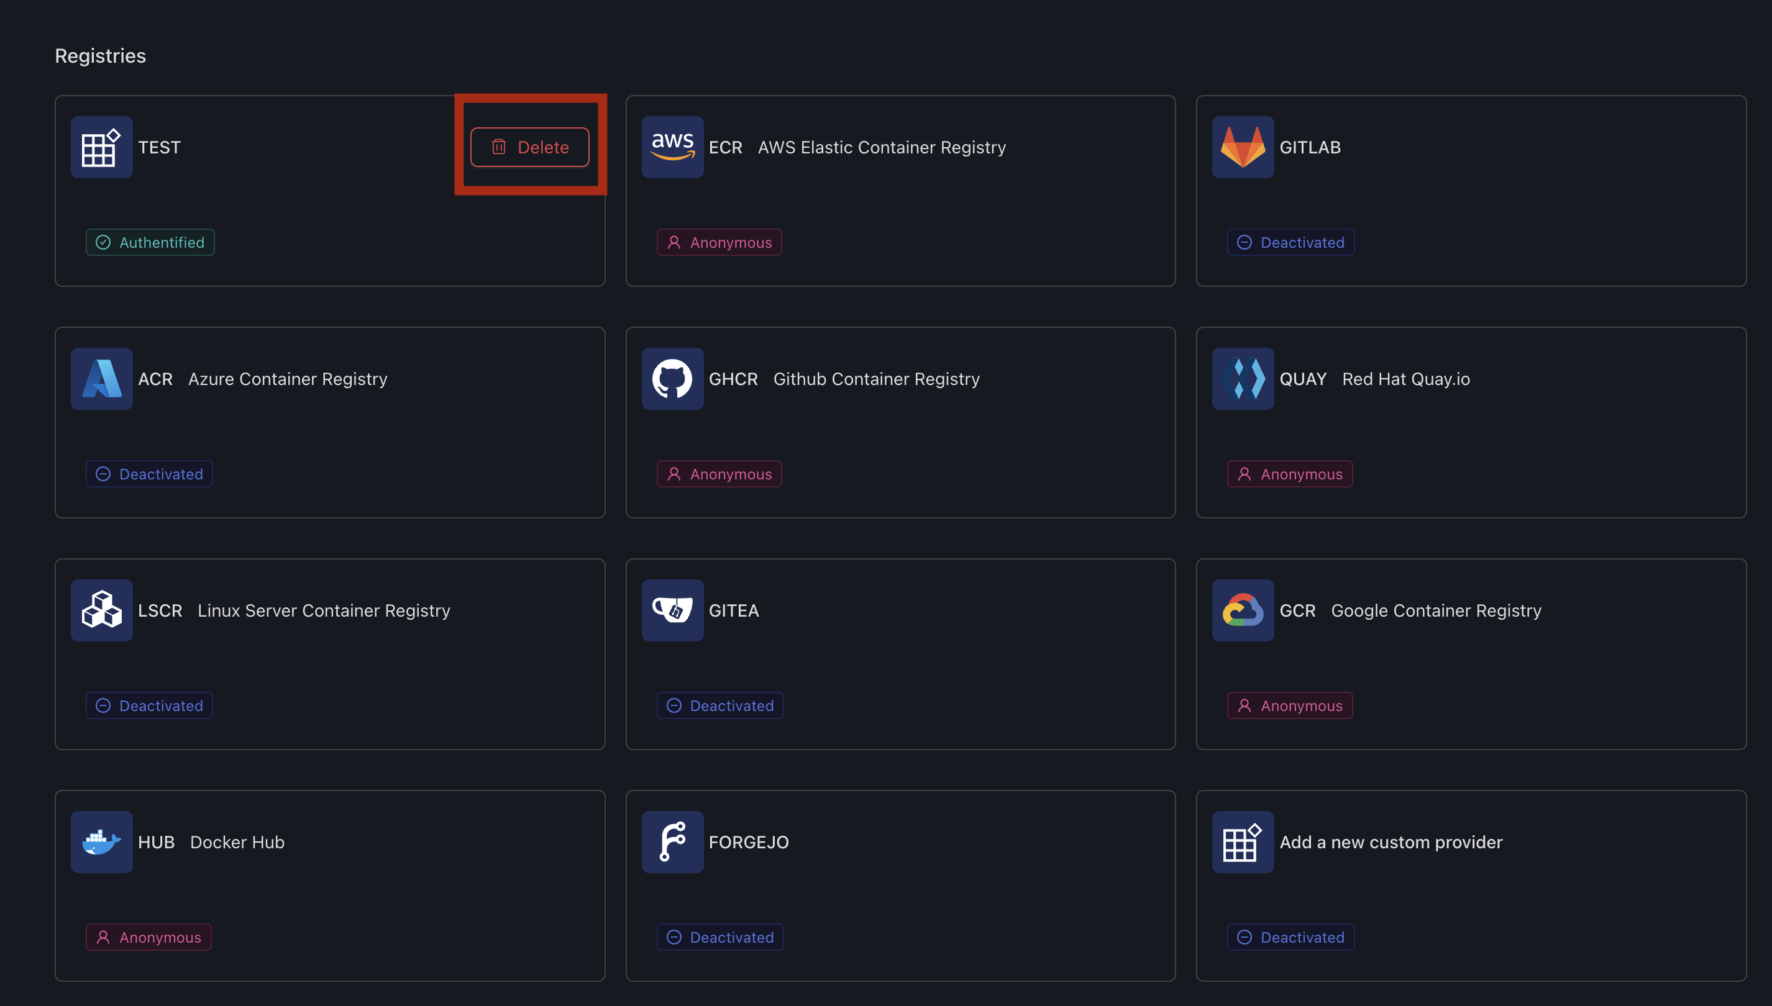
Task: Click the Anonymous badge on the QUAY card
Action: (1290, 474)
